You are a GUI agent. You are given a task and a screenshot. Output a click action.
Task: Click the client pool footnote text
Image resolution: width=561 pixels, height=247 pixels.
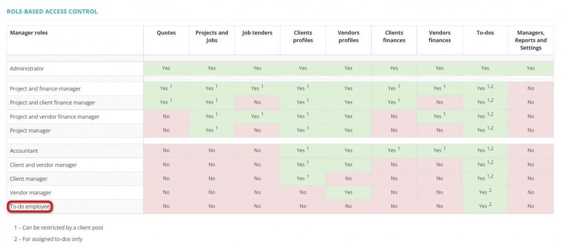tap(58, 228)
